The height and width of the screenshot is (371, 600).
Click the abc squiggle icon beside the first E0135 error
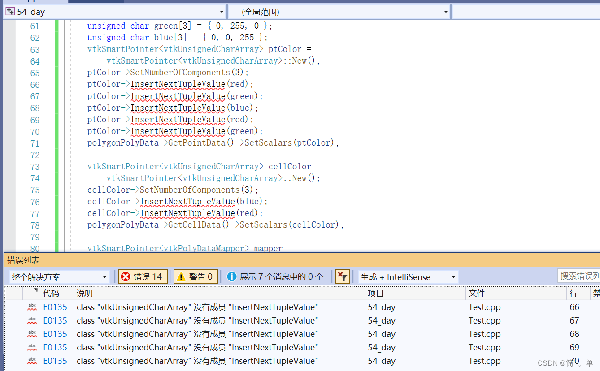[31, 307]
